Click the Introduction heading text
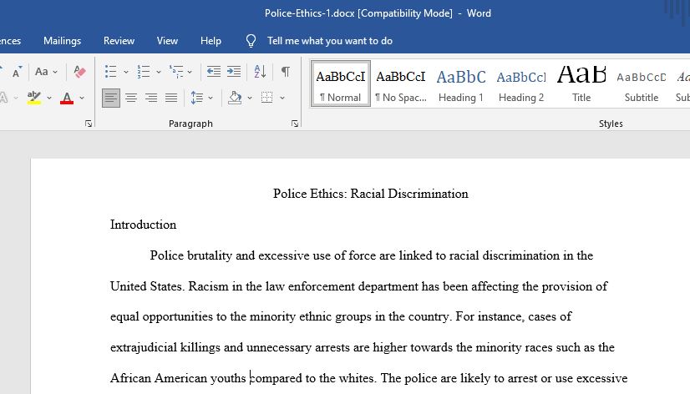Viewport: 690px width, 394px height. 143,225
